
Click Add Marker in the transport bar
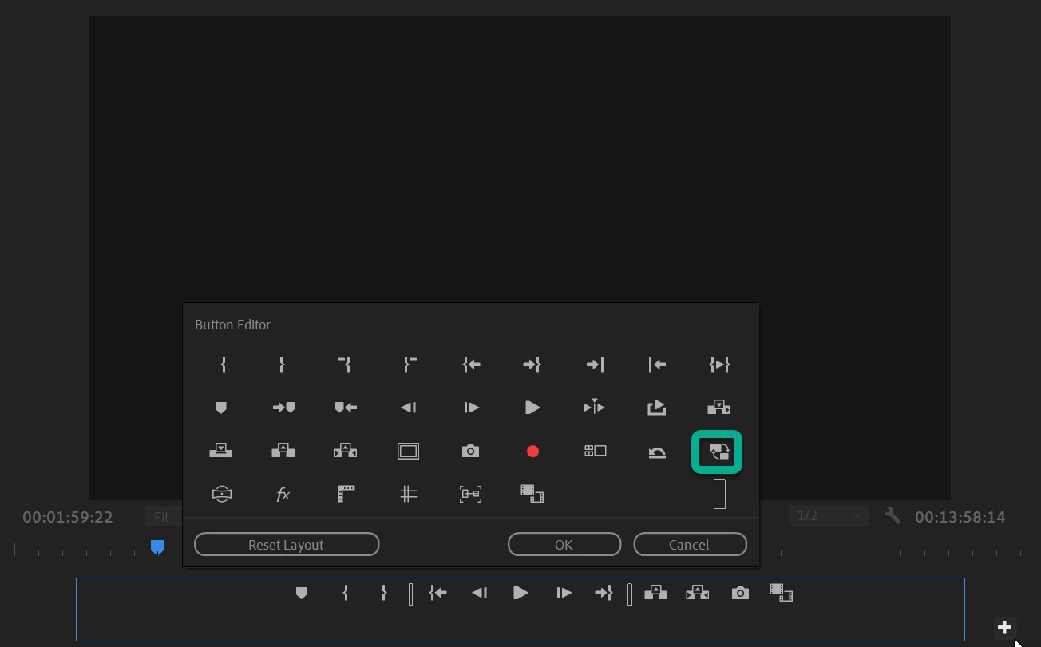point(302,593)
